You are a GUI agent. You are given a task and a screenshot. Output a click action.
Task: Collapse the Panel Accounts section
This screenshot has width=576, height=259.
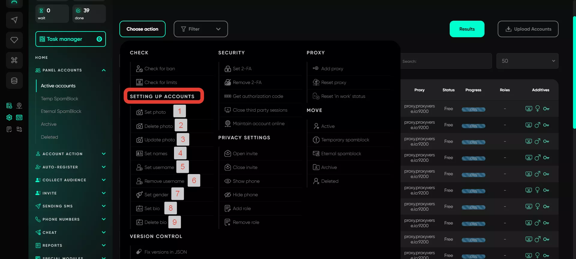104,70
